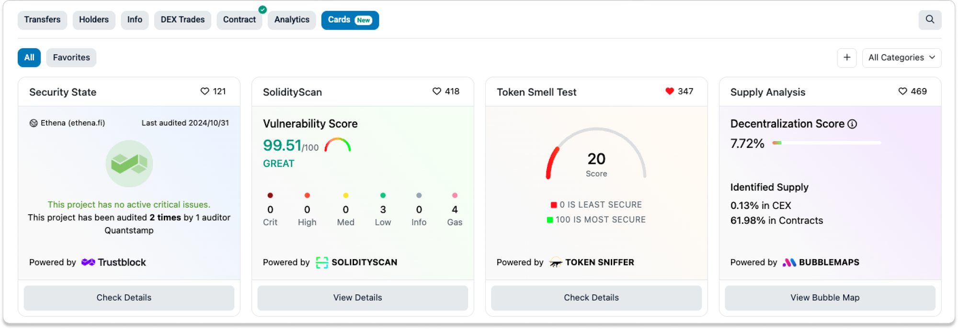This screenshot has height=329, width=958.
Task: Toggle heart on Supply Analysis card
Action: 902,91
